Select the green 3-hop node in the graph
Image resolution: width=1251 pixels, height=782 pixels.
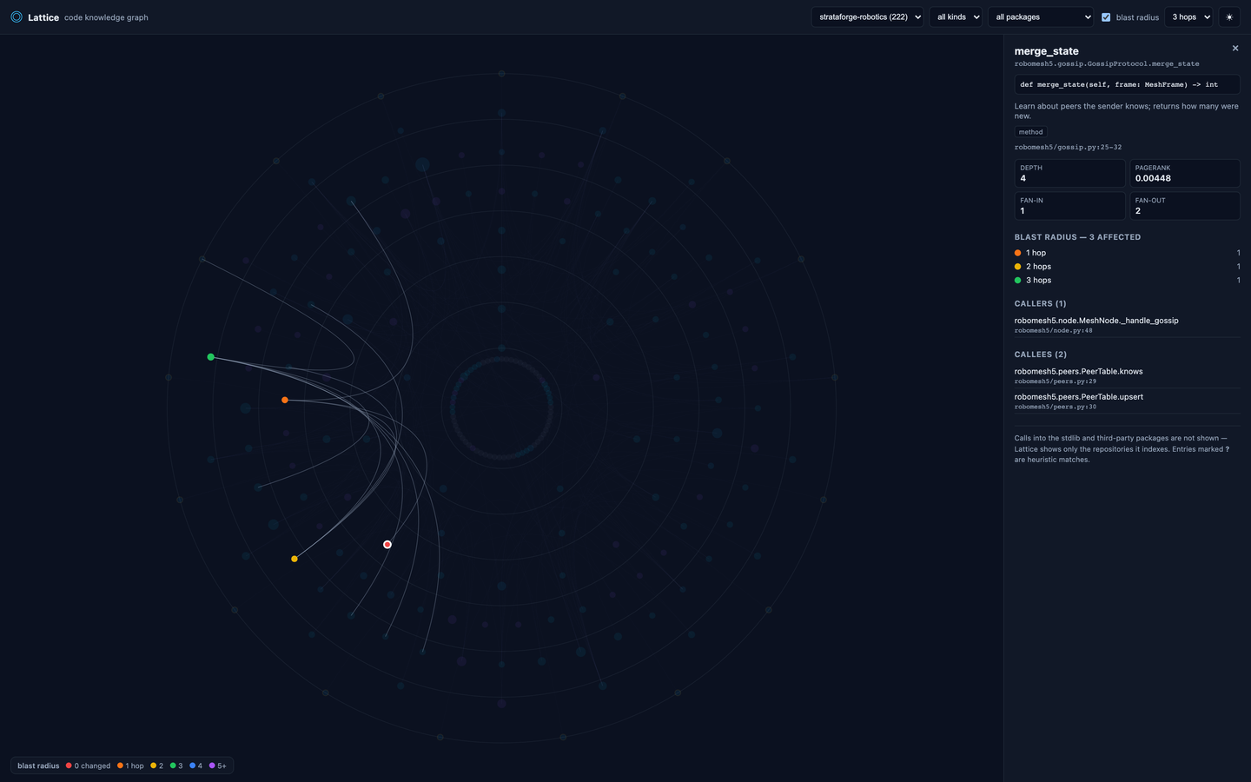[211, 357]
